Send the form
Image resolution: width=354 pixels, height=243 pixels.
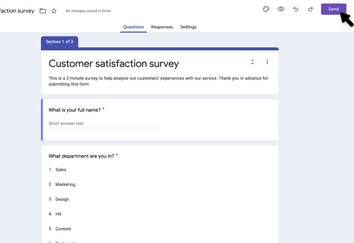[x=334, y=9]
